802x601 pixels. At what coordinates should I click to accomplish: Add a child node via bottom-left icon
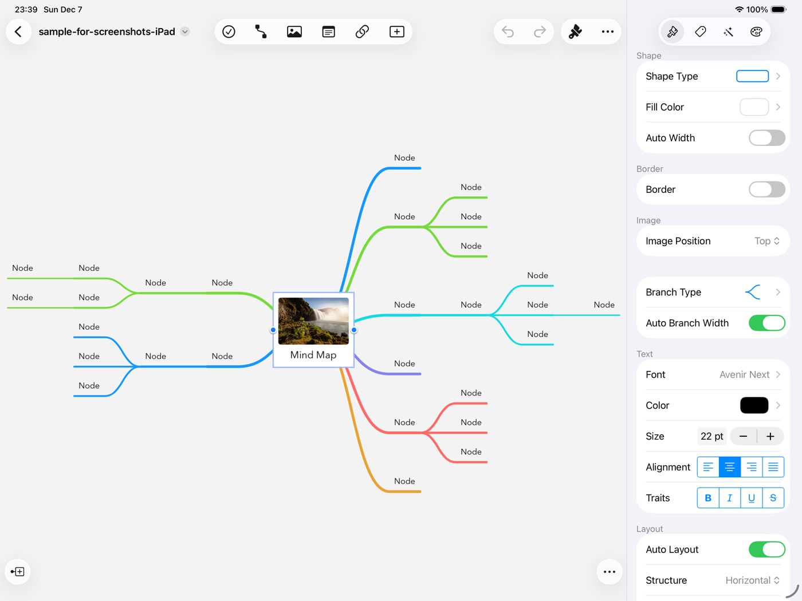coord(18,571)
